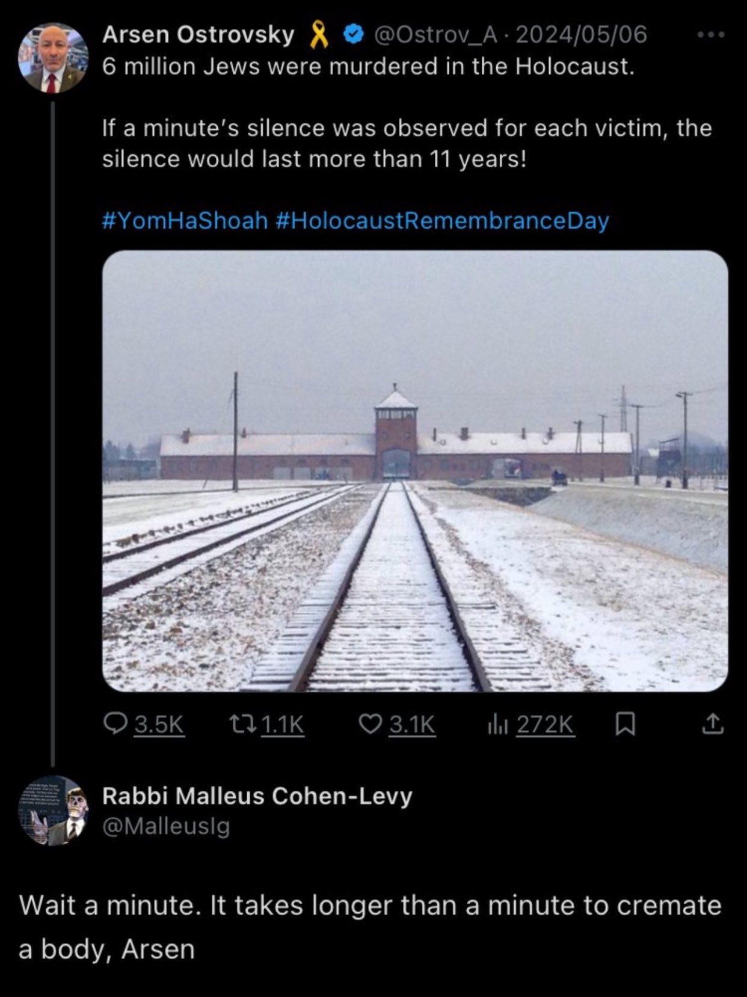
Task: Bookmark the post using the bookmark icon
Action: 626,723
